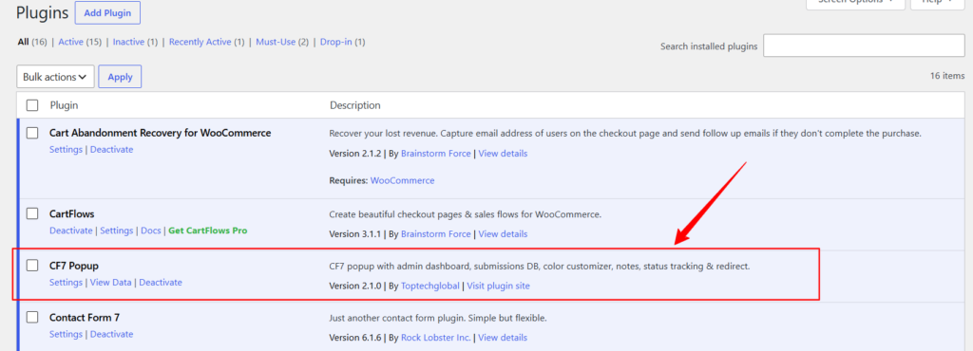Open Contact Form 7 Settings link
973x351 pixels.
(66, 334)
